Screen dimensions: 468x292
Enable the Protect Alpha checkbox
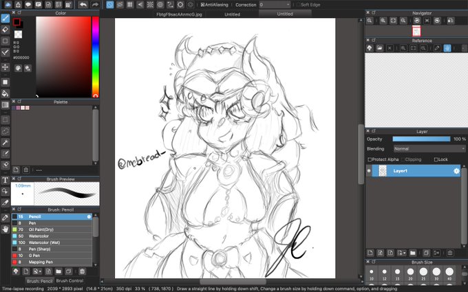coord(370,159)
